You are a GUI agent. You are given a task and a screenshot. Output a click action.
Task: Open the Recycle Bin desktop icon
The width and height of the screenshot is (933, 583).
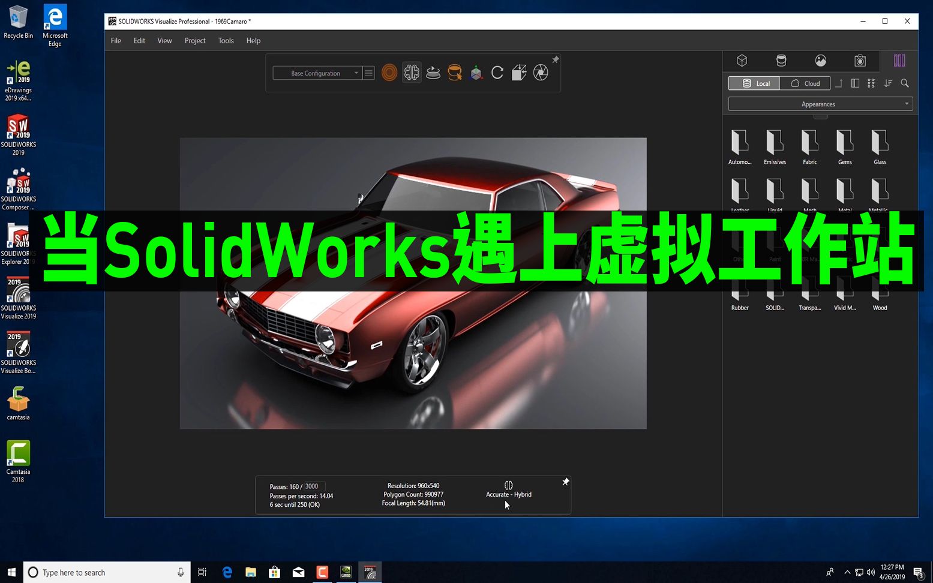point(19,22)
